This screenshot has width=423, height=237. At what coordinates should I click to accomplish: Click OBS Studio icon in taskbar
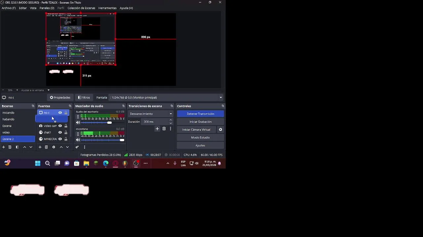coord(136,163)
